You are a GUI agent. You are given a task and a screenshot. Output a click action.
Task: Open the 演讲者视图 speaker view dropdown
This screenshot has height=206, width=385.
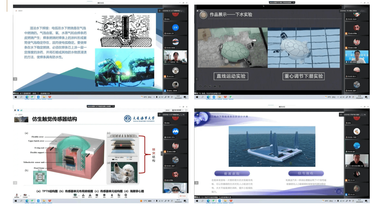(x=177, y=110)
